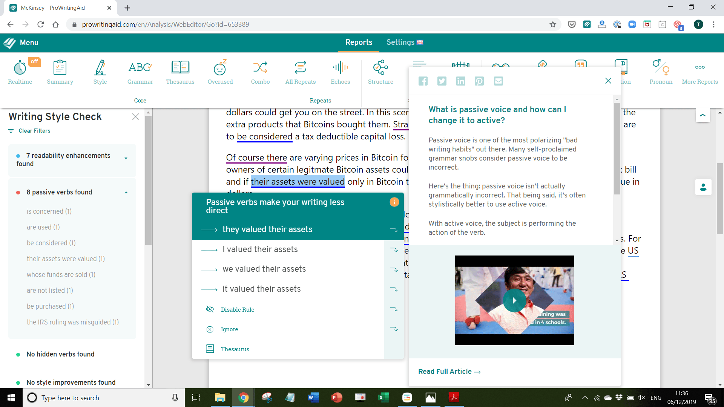This screenshot has height=407, width=724.
Task: Share the article on Twitter
Action: (x=442, y=81)
